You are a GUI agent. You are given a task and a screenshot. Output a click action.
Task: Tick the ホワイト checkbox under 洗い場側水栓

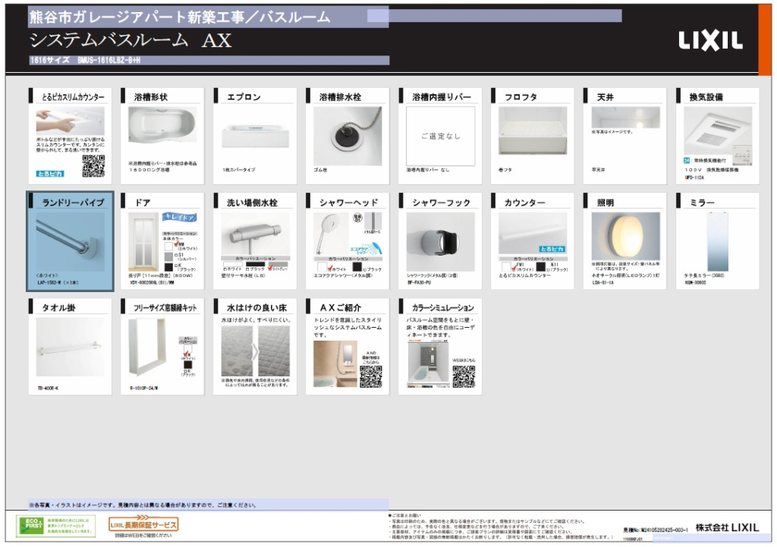(x=225, y=269)
